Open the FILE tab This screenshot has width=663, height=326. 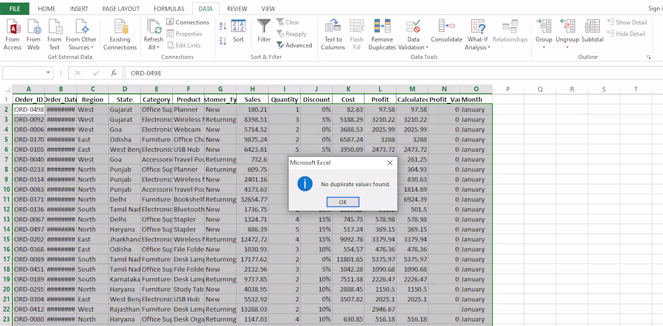[15, 8]
